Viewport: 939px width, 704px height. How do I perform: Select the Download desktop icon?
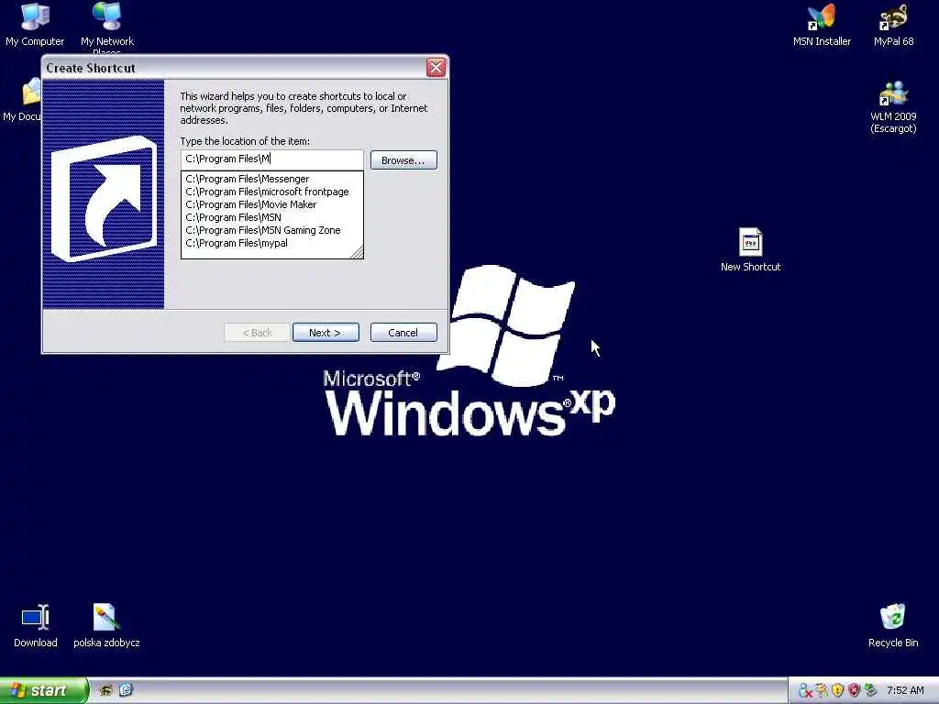click(36, 626)
